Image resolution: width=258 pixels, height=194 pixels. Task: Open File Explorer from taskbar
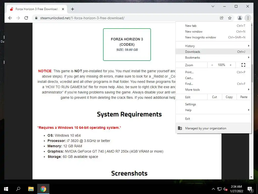[x=31, y=189]
